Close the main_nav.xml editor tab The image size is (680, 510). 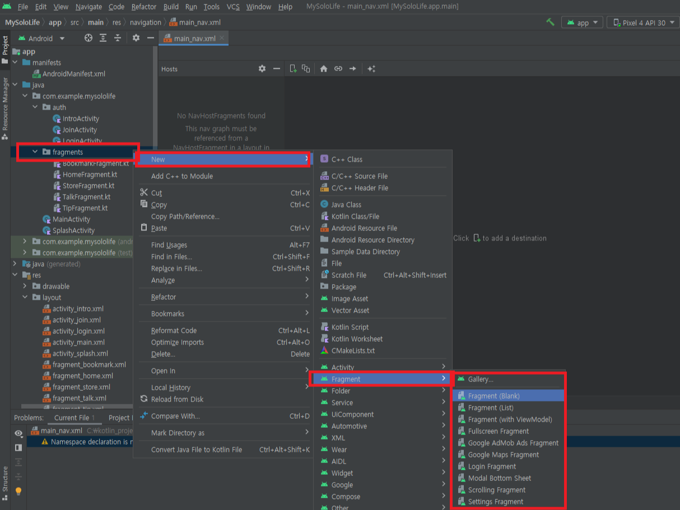click(222, 38)
